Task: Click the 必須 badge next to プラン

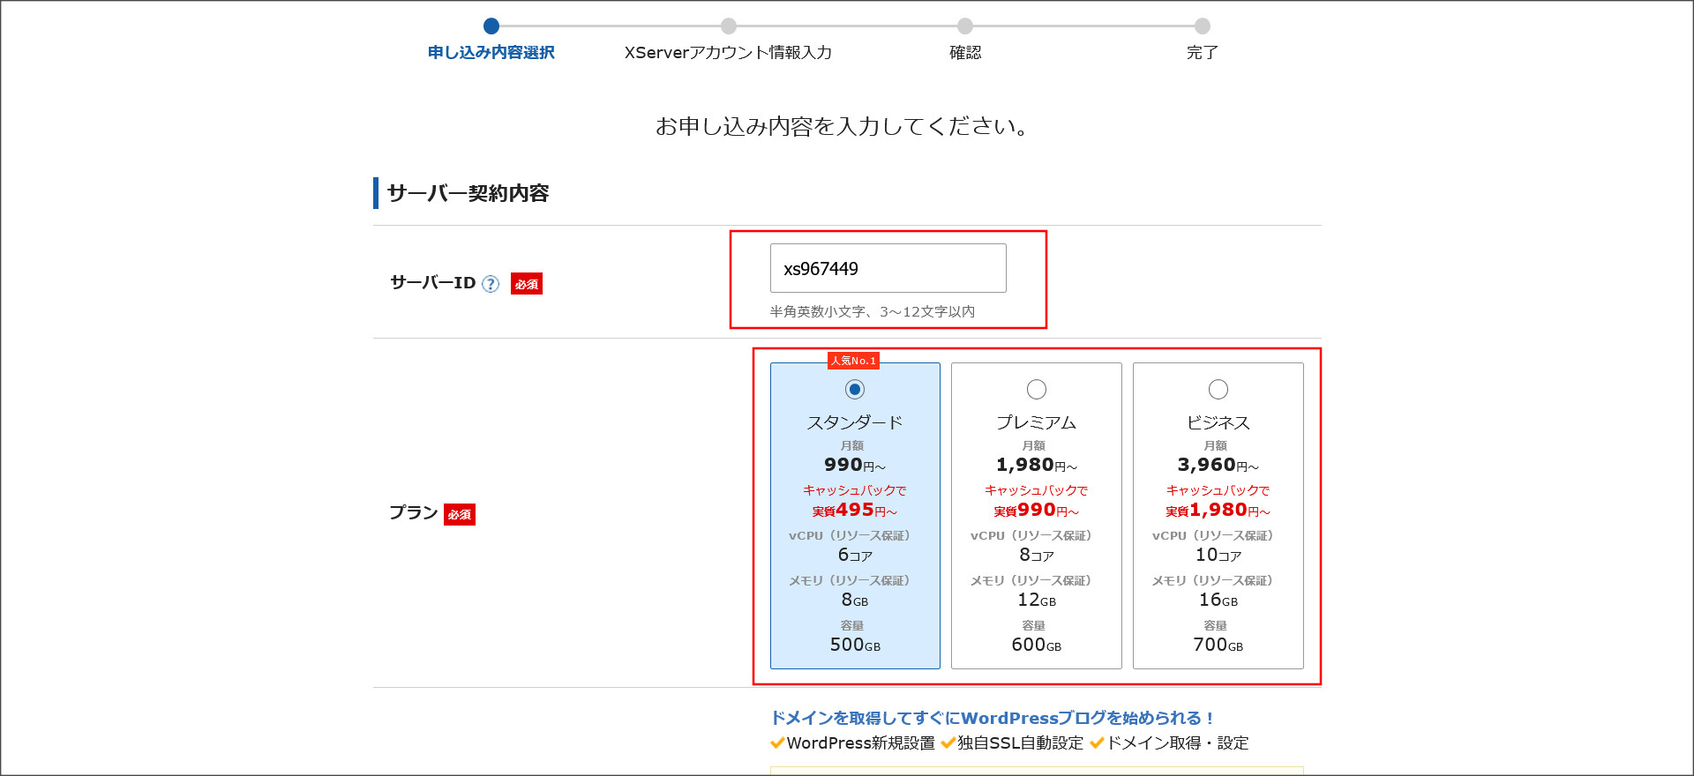Action: point(460,514)
